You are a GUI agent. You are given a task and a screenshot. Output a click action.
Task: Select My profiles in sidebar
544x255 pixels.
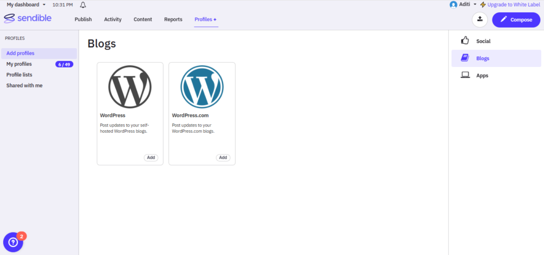pos(19,64)
